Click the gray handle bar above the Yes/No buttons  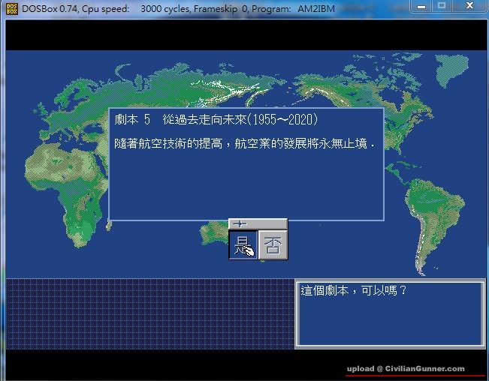coord(258,223)
